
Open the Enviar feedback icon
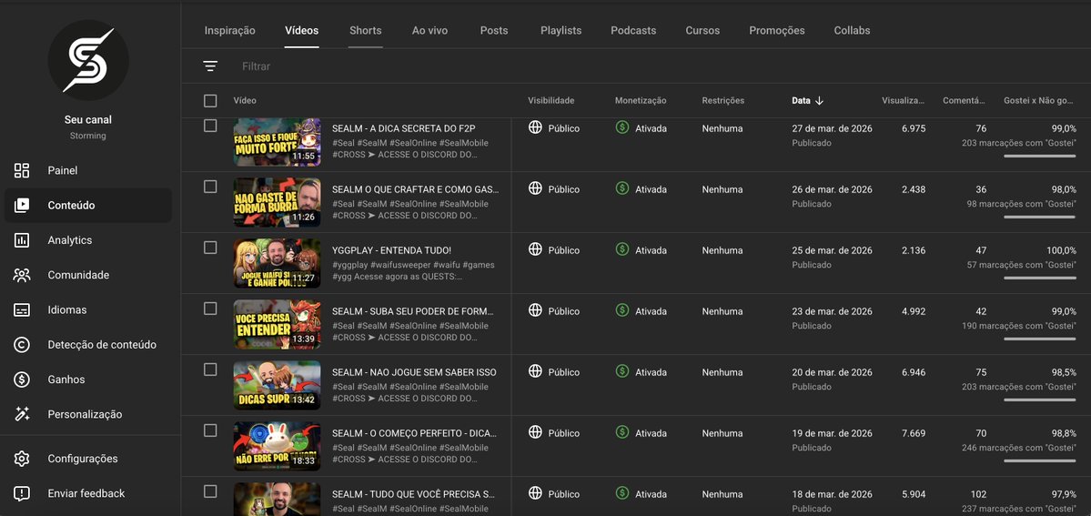[22, 494]
